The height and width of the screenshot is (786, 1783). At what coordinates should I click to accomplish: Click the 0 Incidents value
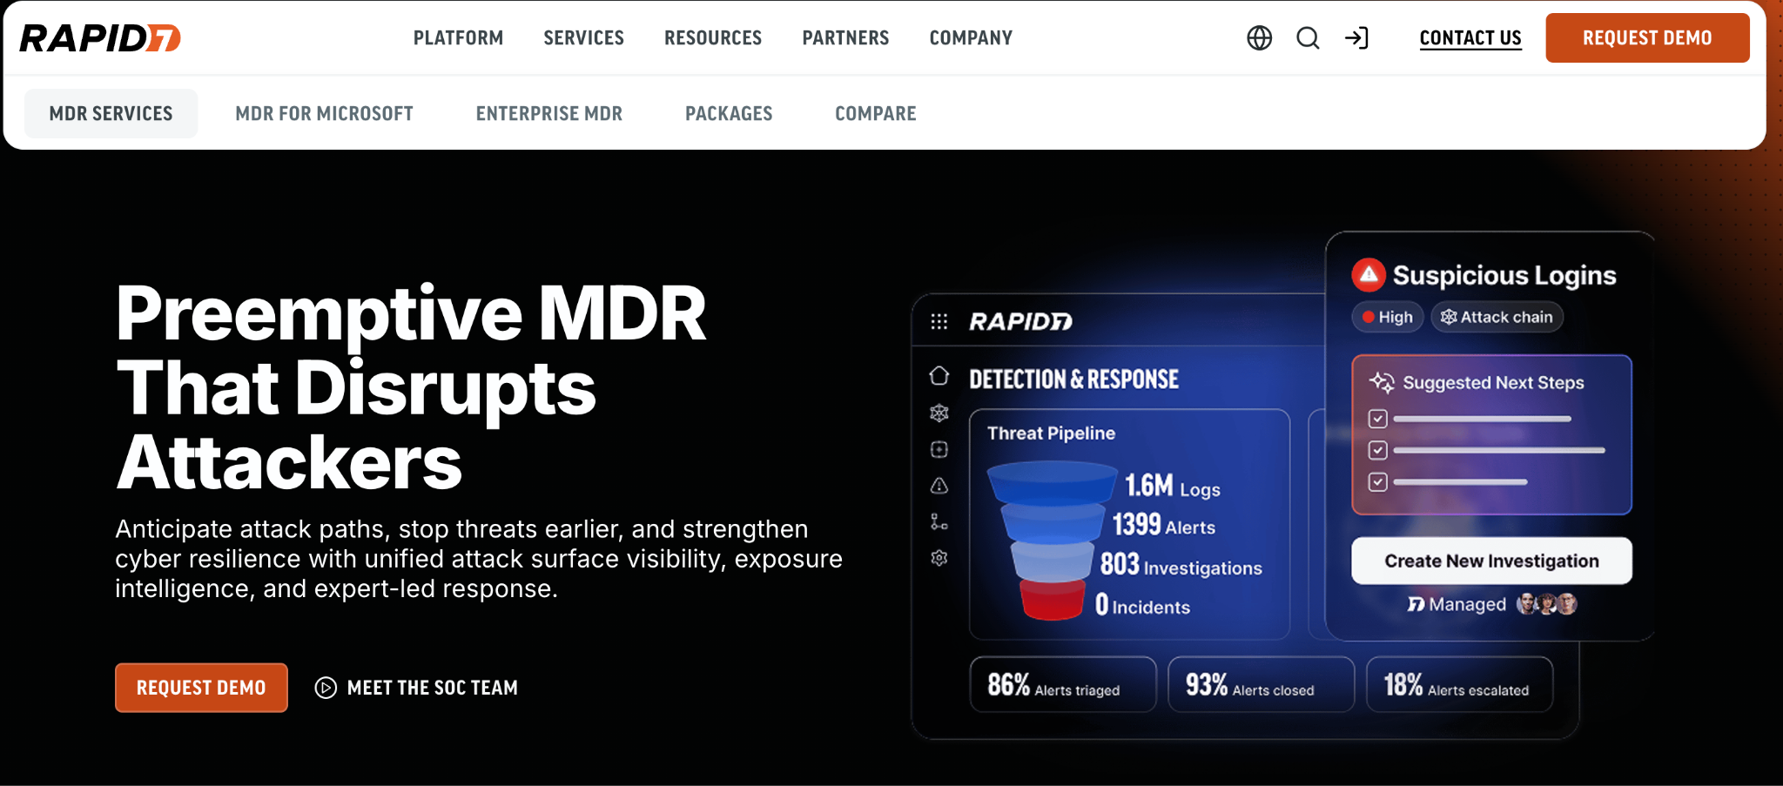point(1142,605)
